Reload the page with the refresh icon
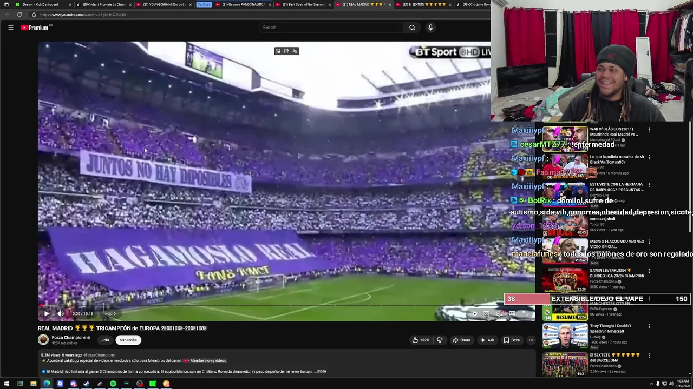The height and width of the screenshot is (389, 693). click(x=19, y=15)
